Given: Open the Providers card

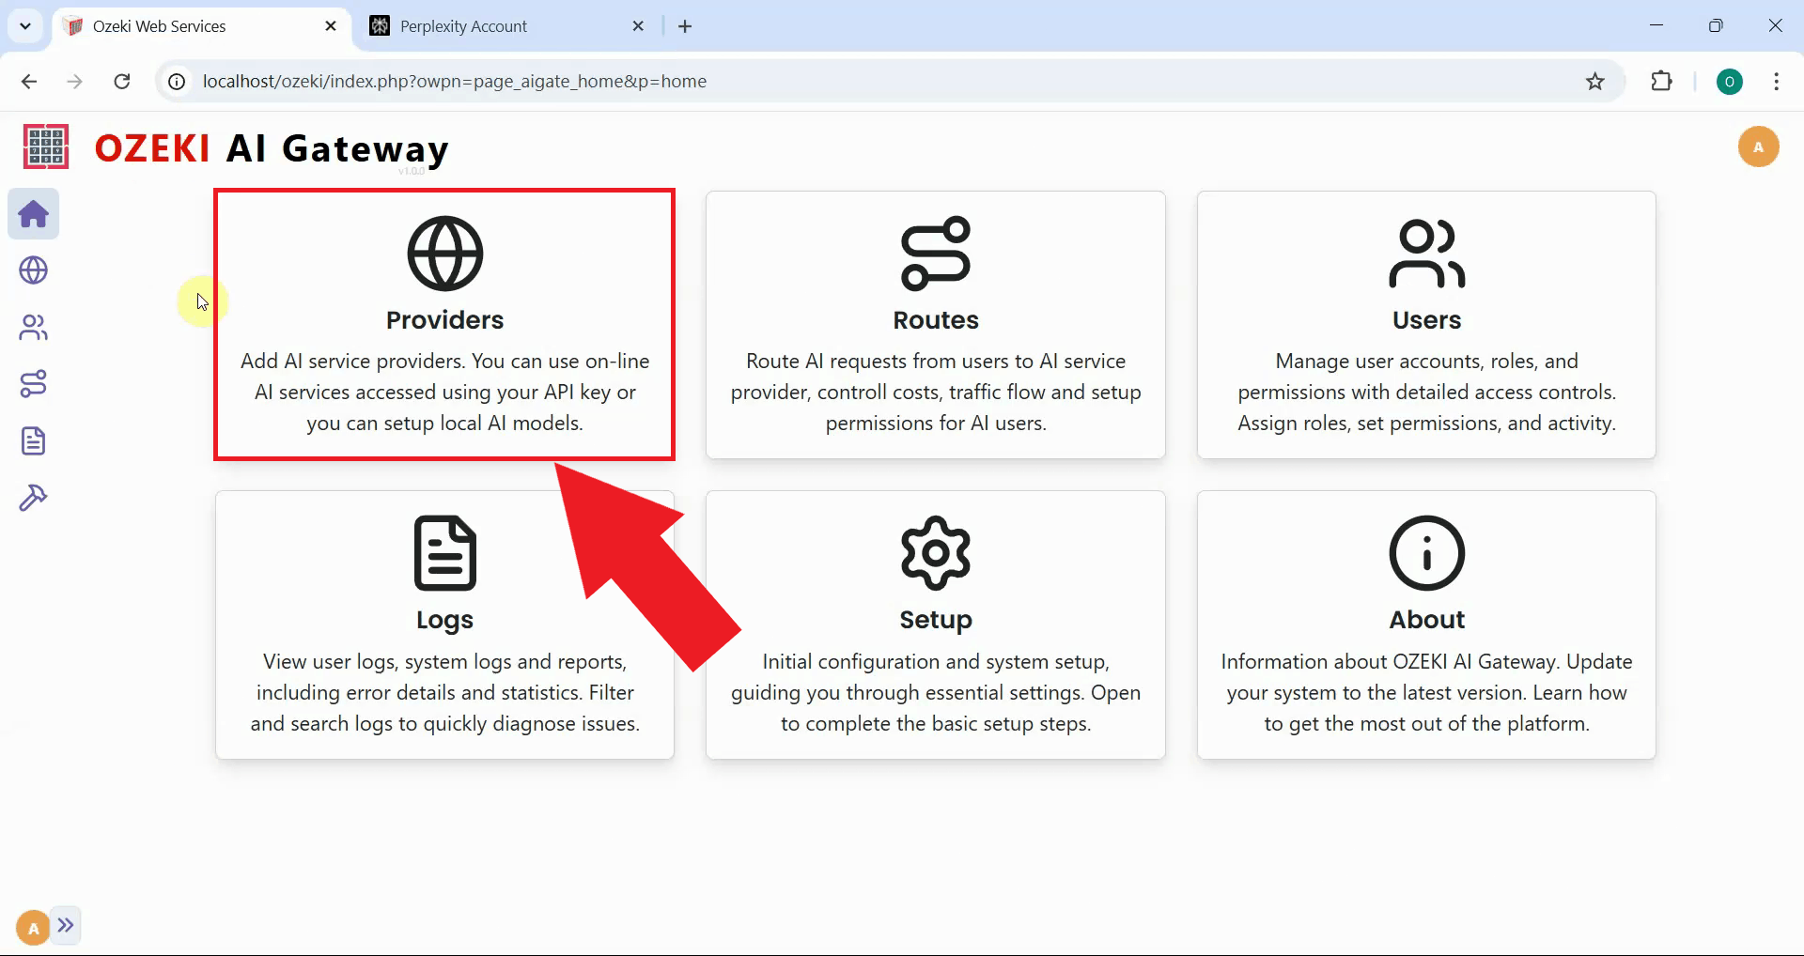Looking at the screenshot, I should click(x=444, y=324).
